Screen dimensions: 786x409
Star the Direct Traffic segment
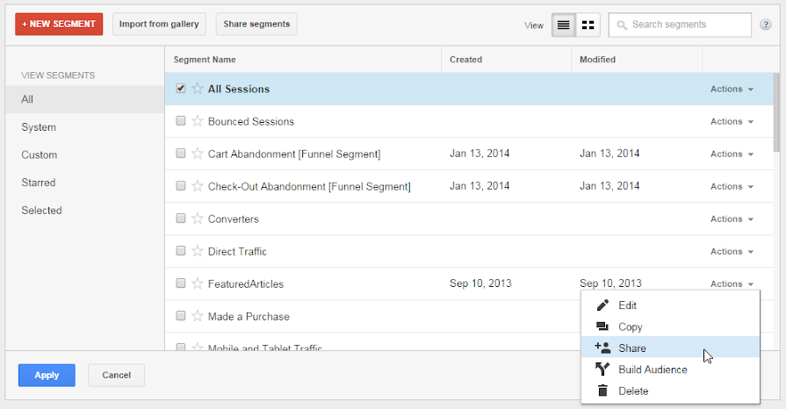[198, 251]
